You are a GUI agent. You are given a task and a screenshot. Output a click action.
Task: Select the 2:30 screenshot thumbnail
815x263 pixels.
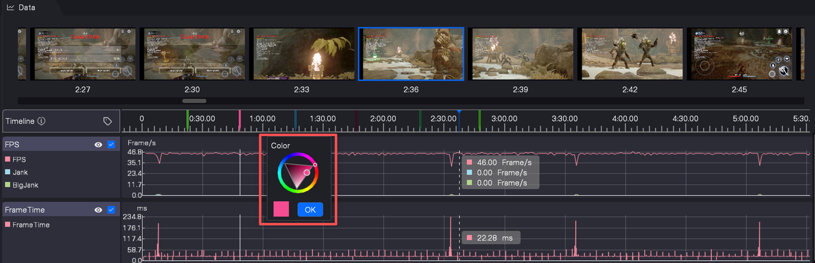pyautogui.click(x=192, y=54)
